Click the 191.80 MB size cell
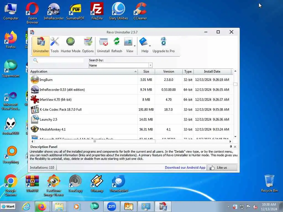283x212 pixels. tap(146, 109)
